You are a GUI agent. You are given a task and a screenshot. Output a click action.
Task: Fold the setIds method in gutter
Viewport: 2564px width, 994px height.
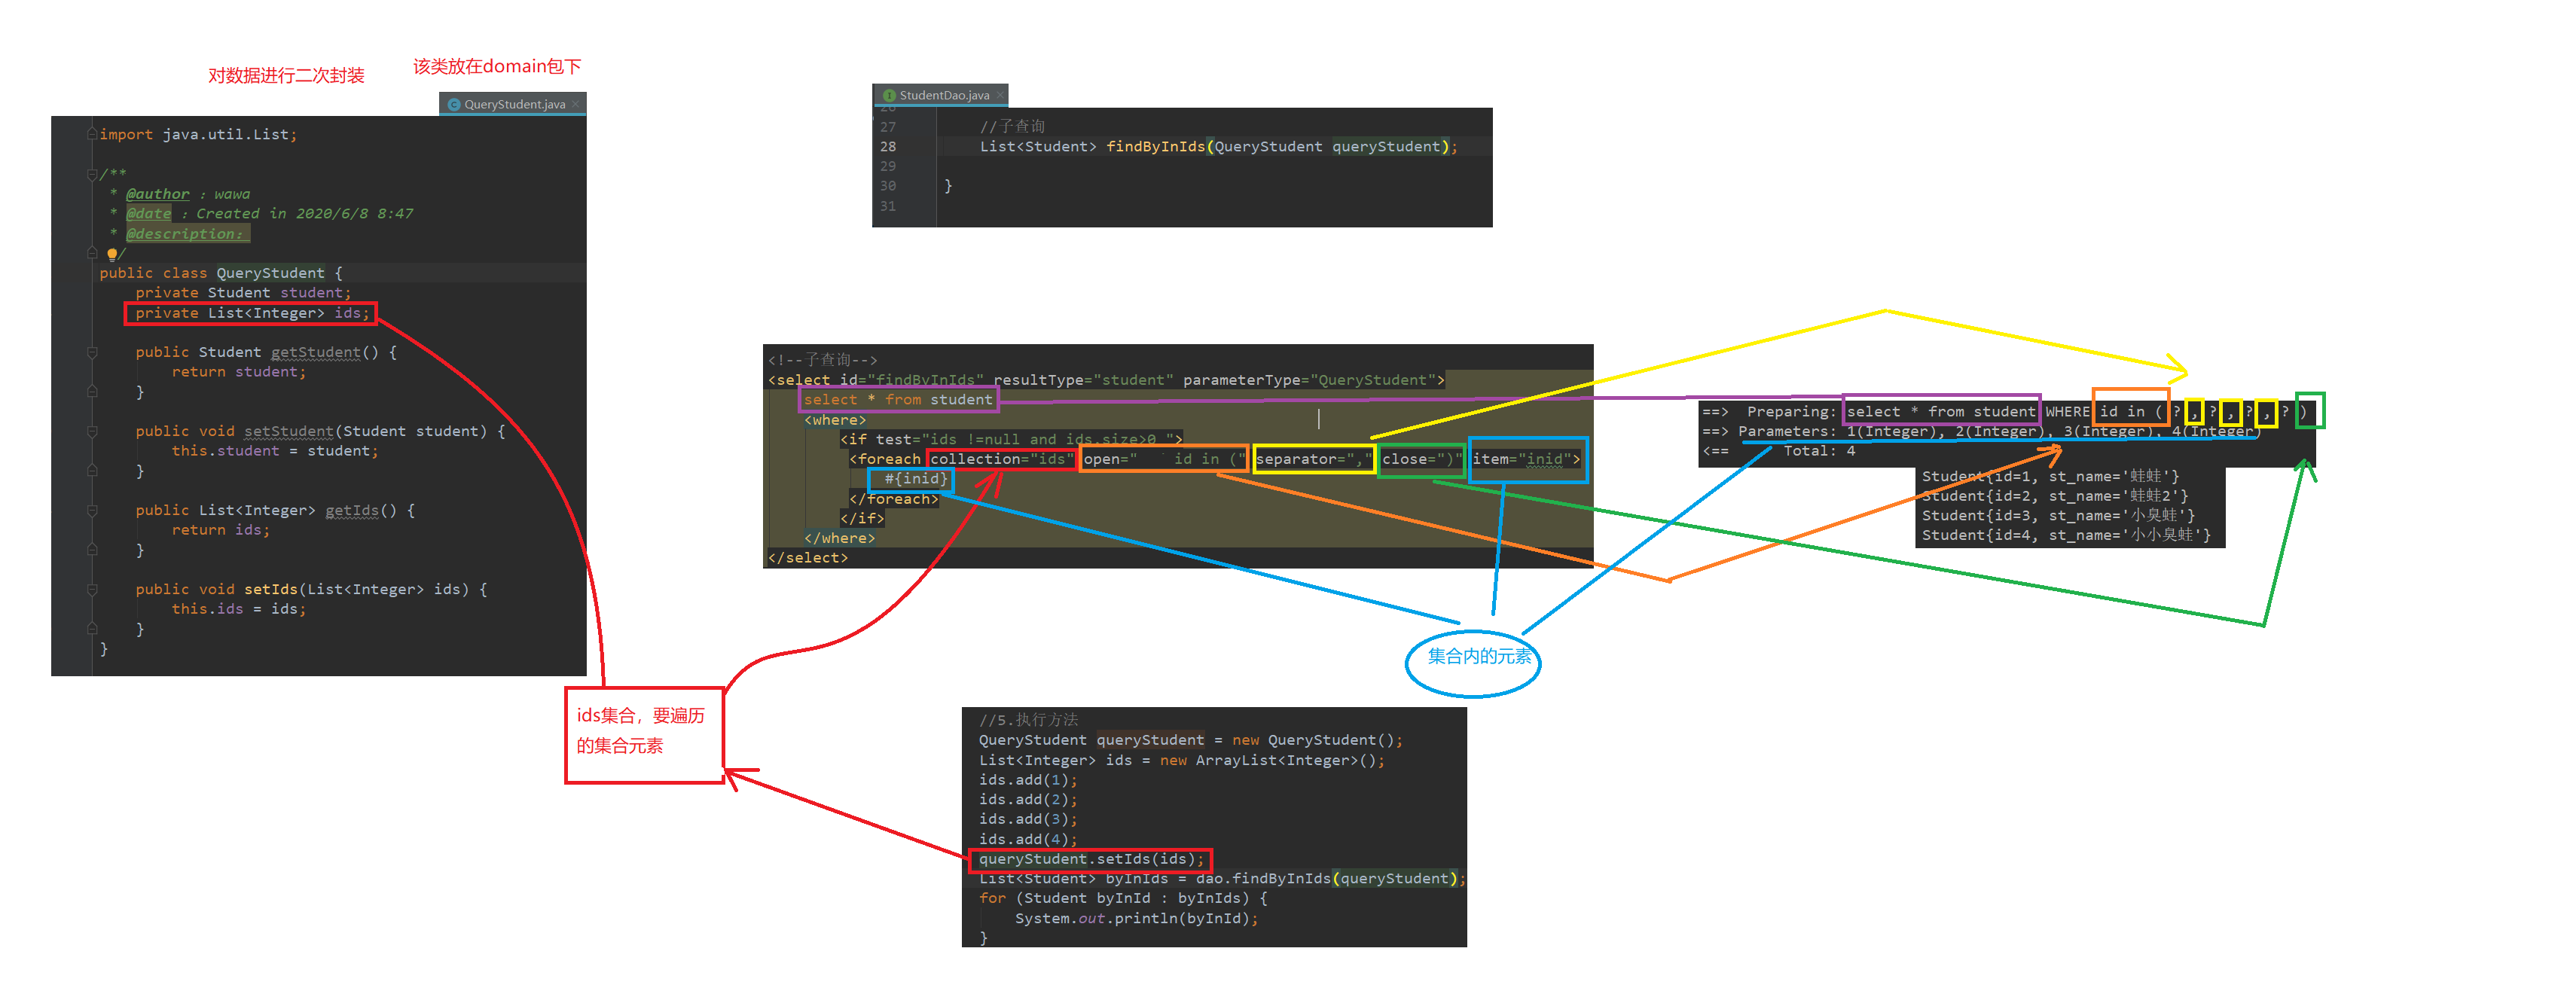[x=92, y=589]
